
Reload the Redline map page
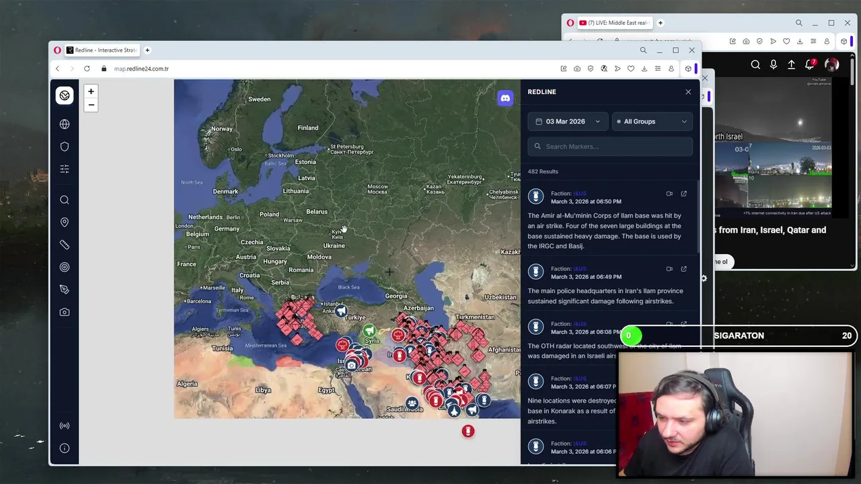point(87,69)
